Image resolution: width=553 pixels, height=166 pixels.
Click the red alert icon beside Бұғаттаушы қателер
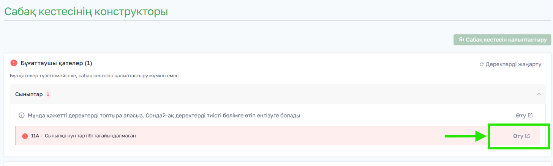(14, 63)
